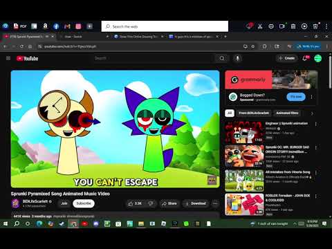Image resolution: width=332 pixels, height=249 pixels.
Task: Click the Sprunki video player area
Action: click(x=116, y=129)
